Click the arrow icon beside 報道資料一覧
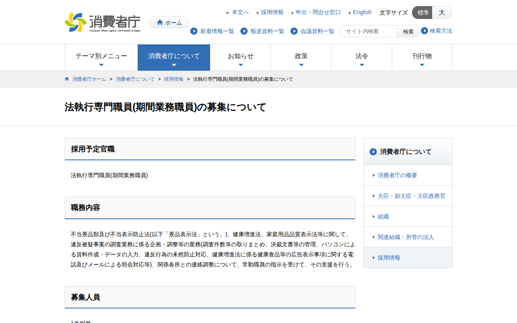 [x=244, y=31]
